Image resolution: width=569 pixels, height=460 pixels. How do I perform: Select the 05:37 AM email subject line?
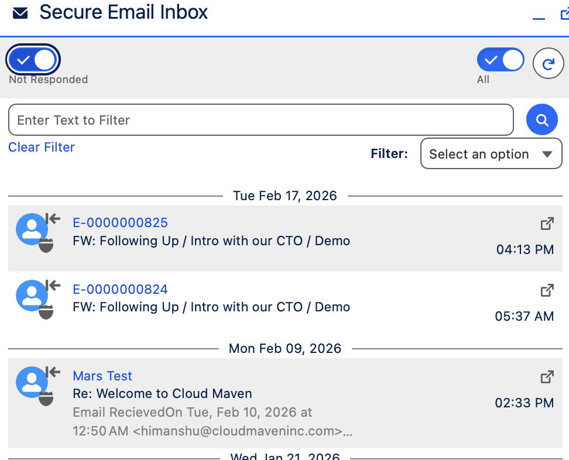coord(211,307)
